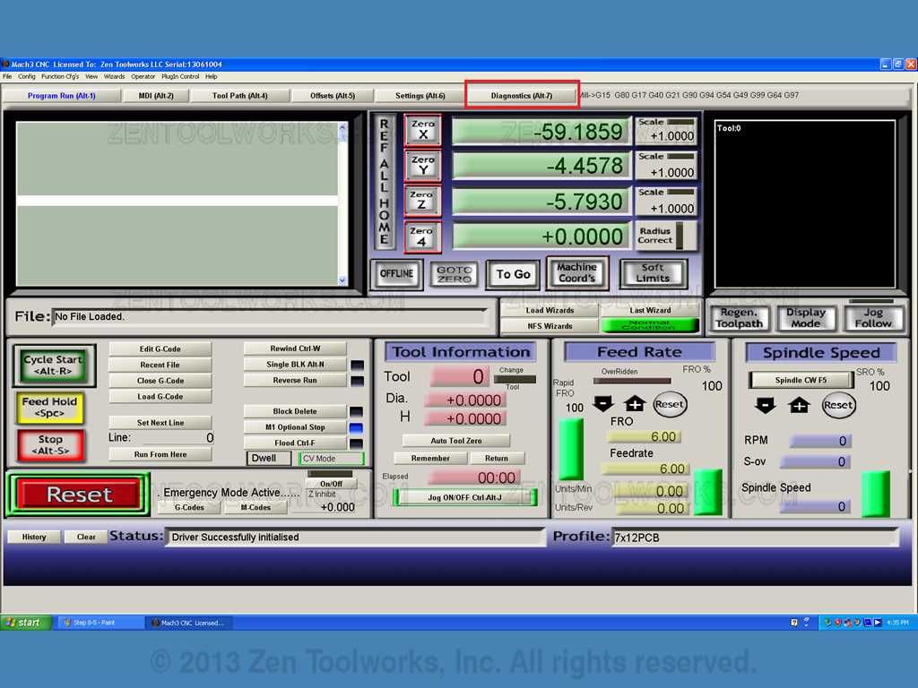Screen dimensions: 918x688
Task: Click the G-code window scrollbar down arrow
Action: click(342, 280)
